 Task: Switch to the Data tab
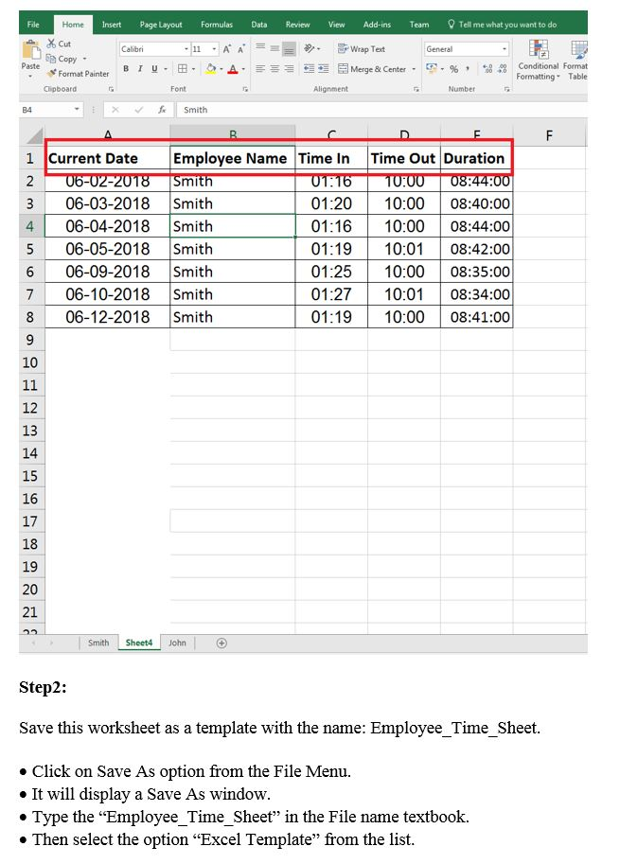pyautogui.click(x=259, y=25)
